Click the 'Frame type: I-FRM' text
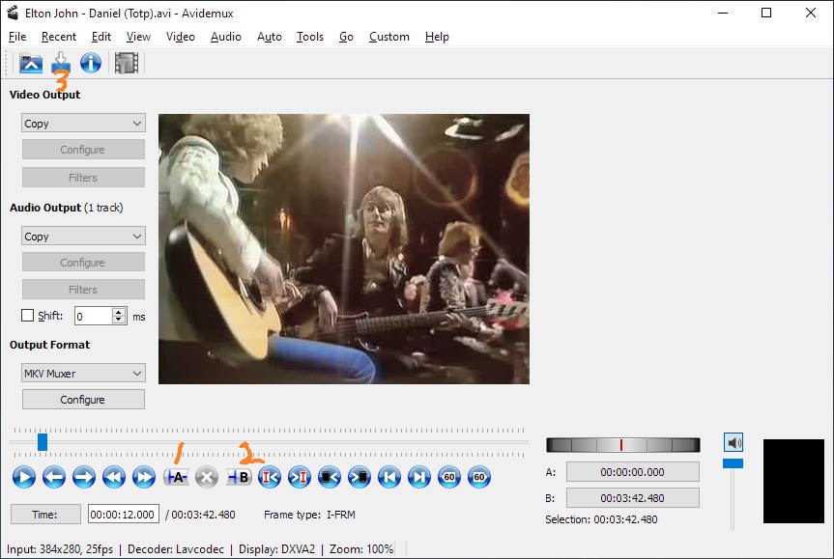The height and width of the screenshot is (559, 834). (309, 515)
